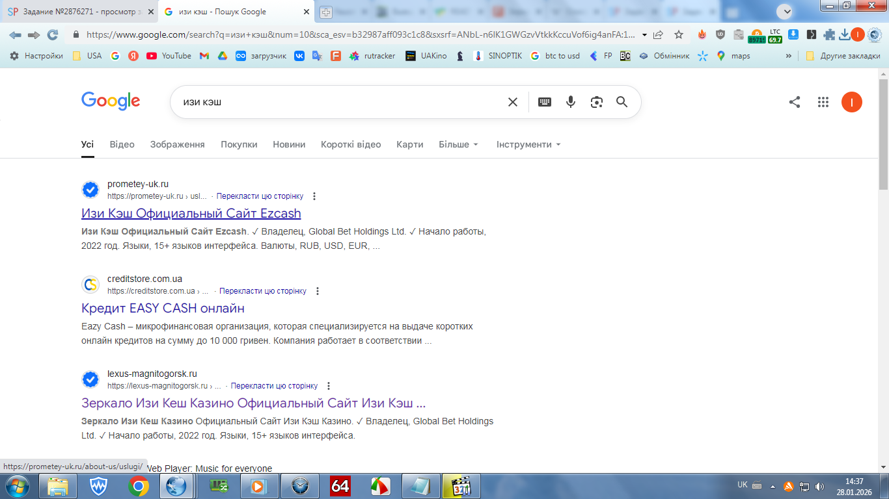
Task: Start voice search with the microphone icon
Action: click(571, 102)
